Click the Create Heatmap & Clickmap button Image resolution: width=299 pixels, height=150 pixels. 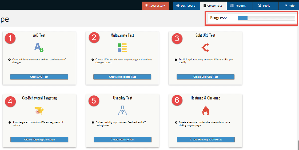click(206, 140)
